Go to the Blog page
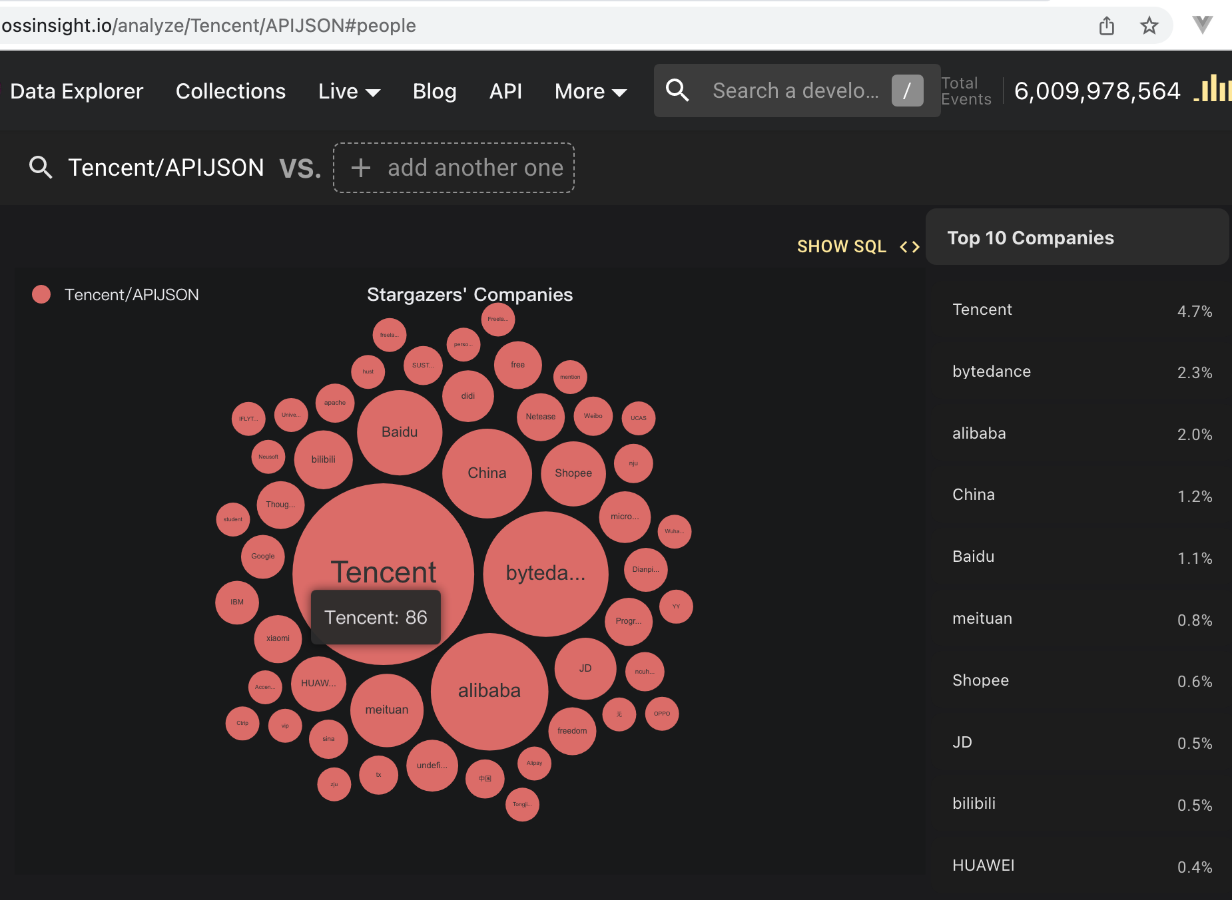The image size is (1232, 900). [x=434, y=91]
